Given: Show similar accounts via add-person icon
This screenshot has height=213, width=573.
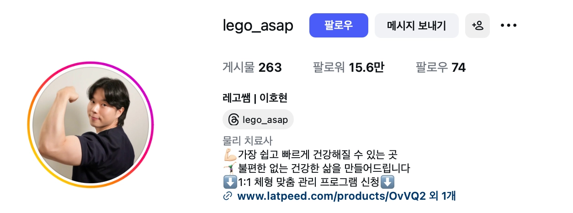Looking at the screenshot, I should coord(477,26).
